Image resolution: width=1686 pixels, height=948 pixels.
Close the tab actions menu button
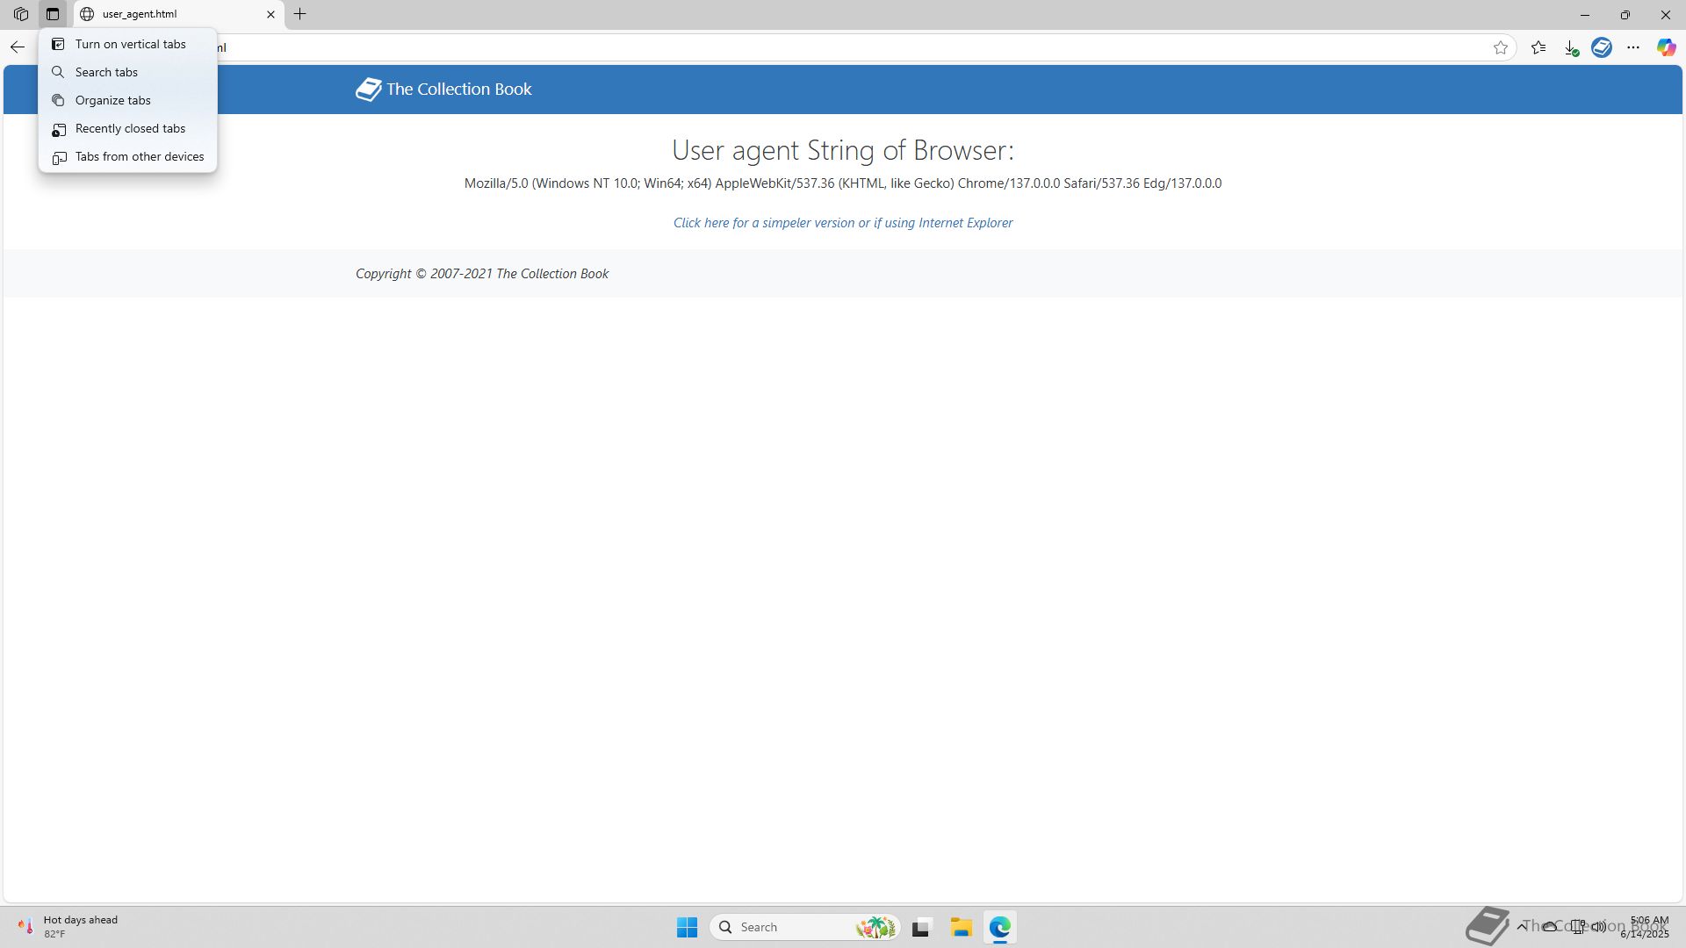point(53,14)
